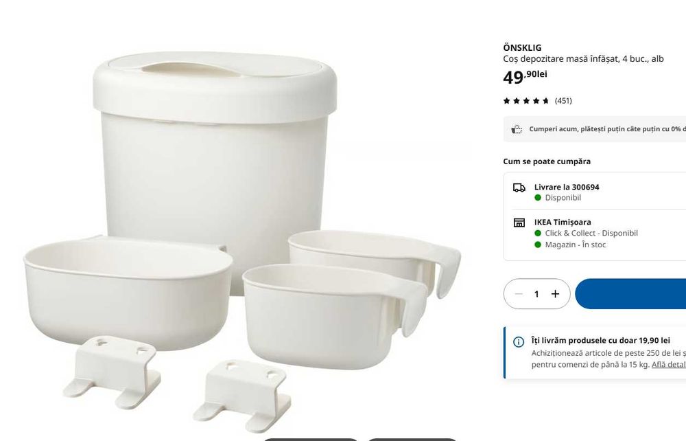
Task: Click the first dark button below image
Action: [311, 438]
